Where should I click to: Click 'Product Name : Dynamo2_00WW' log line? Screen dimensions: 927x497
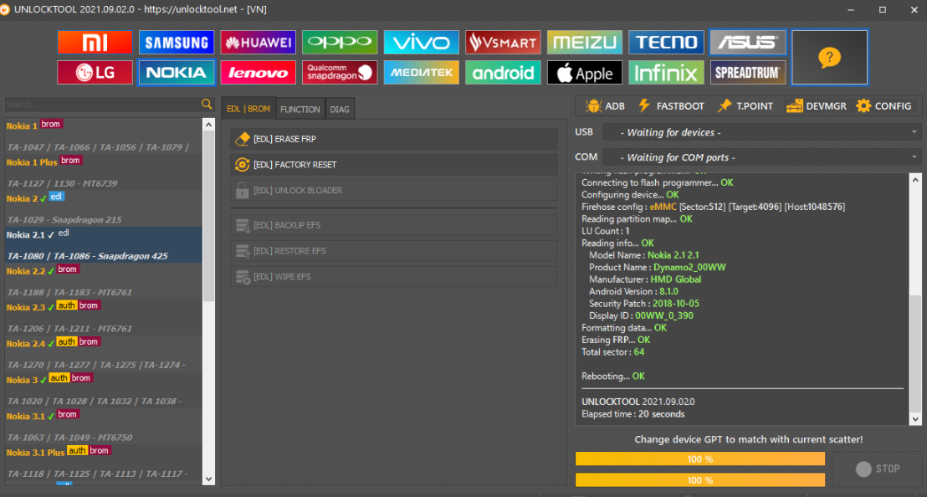(x=658, y=267)
